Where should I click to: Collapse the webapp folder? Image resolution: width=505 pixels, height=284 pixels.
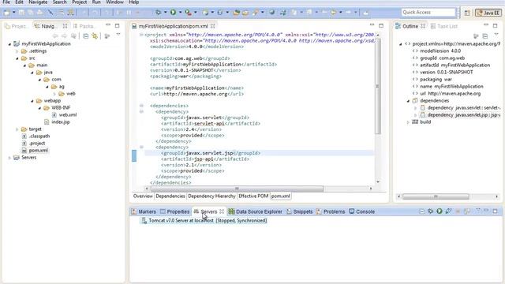[x=32, y=101]
